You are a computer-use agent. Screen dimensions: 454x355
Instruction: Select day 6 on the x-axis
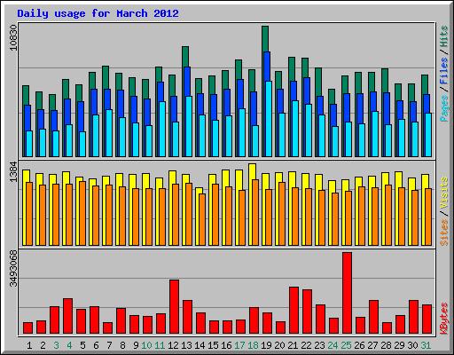pyautogui.click(x=96, y=345)
